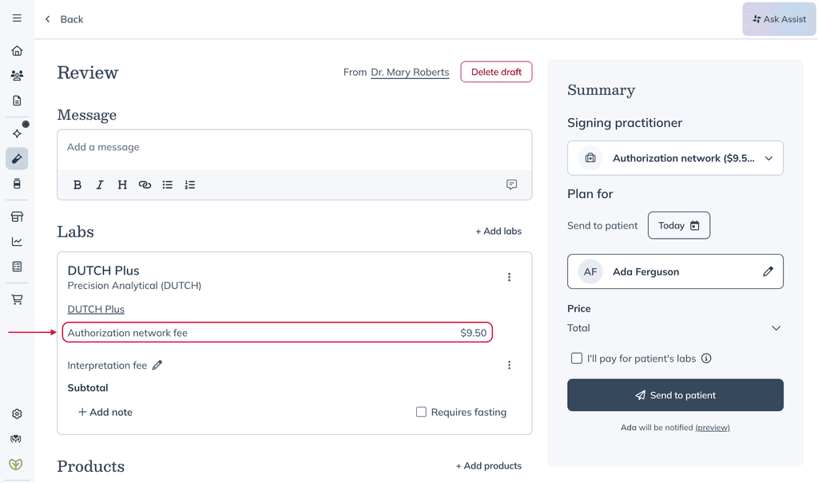Focus the Add a message text field

coord(294,150)
